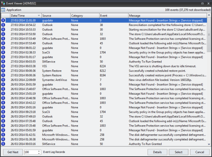
Task: Click the scrollbar down arrow
Action: click(209, 144)
